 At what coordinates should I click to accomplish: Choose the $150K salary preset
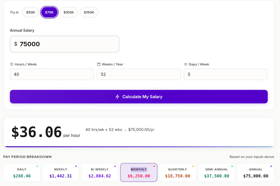(89, 12)
